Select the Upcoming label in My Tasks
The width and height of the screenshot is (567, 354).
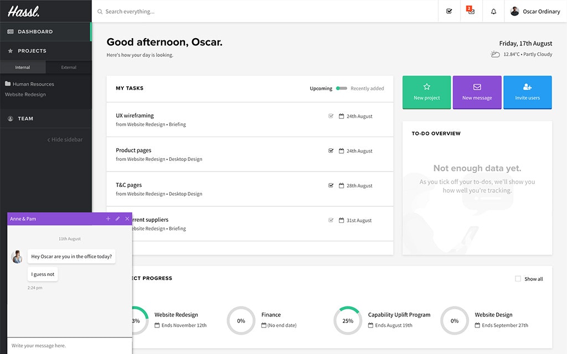click(x=321, y=88)
